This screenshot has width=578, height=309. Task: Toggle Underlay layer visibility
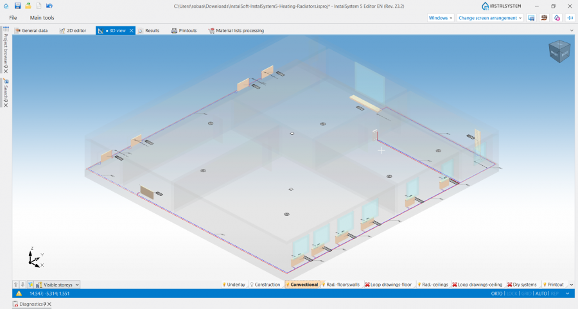point(234,285)
